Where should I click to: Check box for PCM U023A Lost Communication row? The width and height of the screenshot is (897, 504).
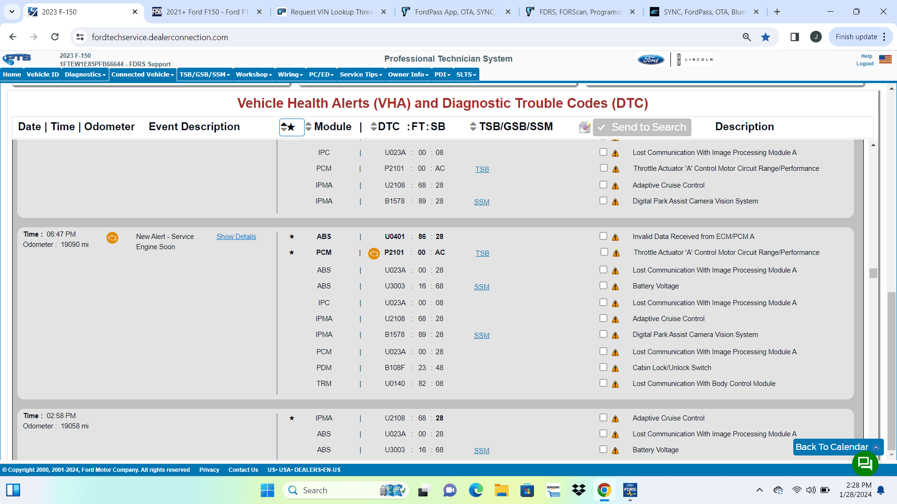click(603, 351)
